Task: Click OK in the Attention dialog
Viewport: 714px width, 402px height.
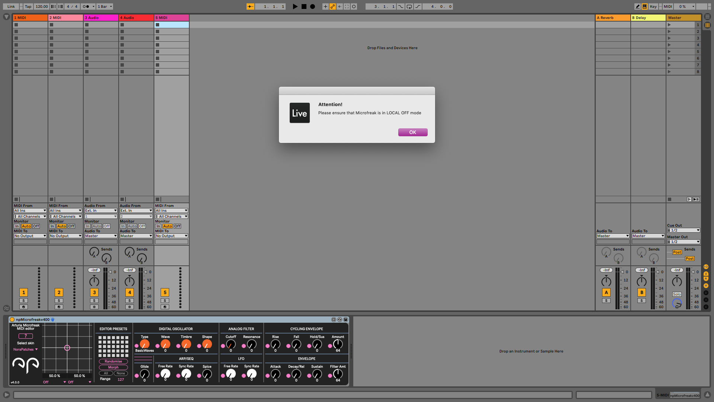Action: point(412,133)
